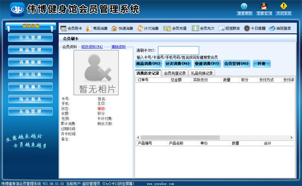Open 积分兑换 in the sidebar
Viewport: 302px width, 186px height.
pyautogui.click(x=30, y=74)
